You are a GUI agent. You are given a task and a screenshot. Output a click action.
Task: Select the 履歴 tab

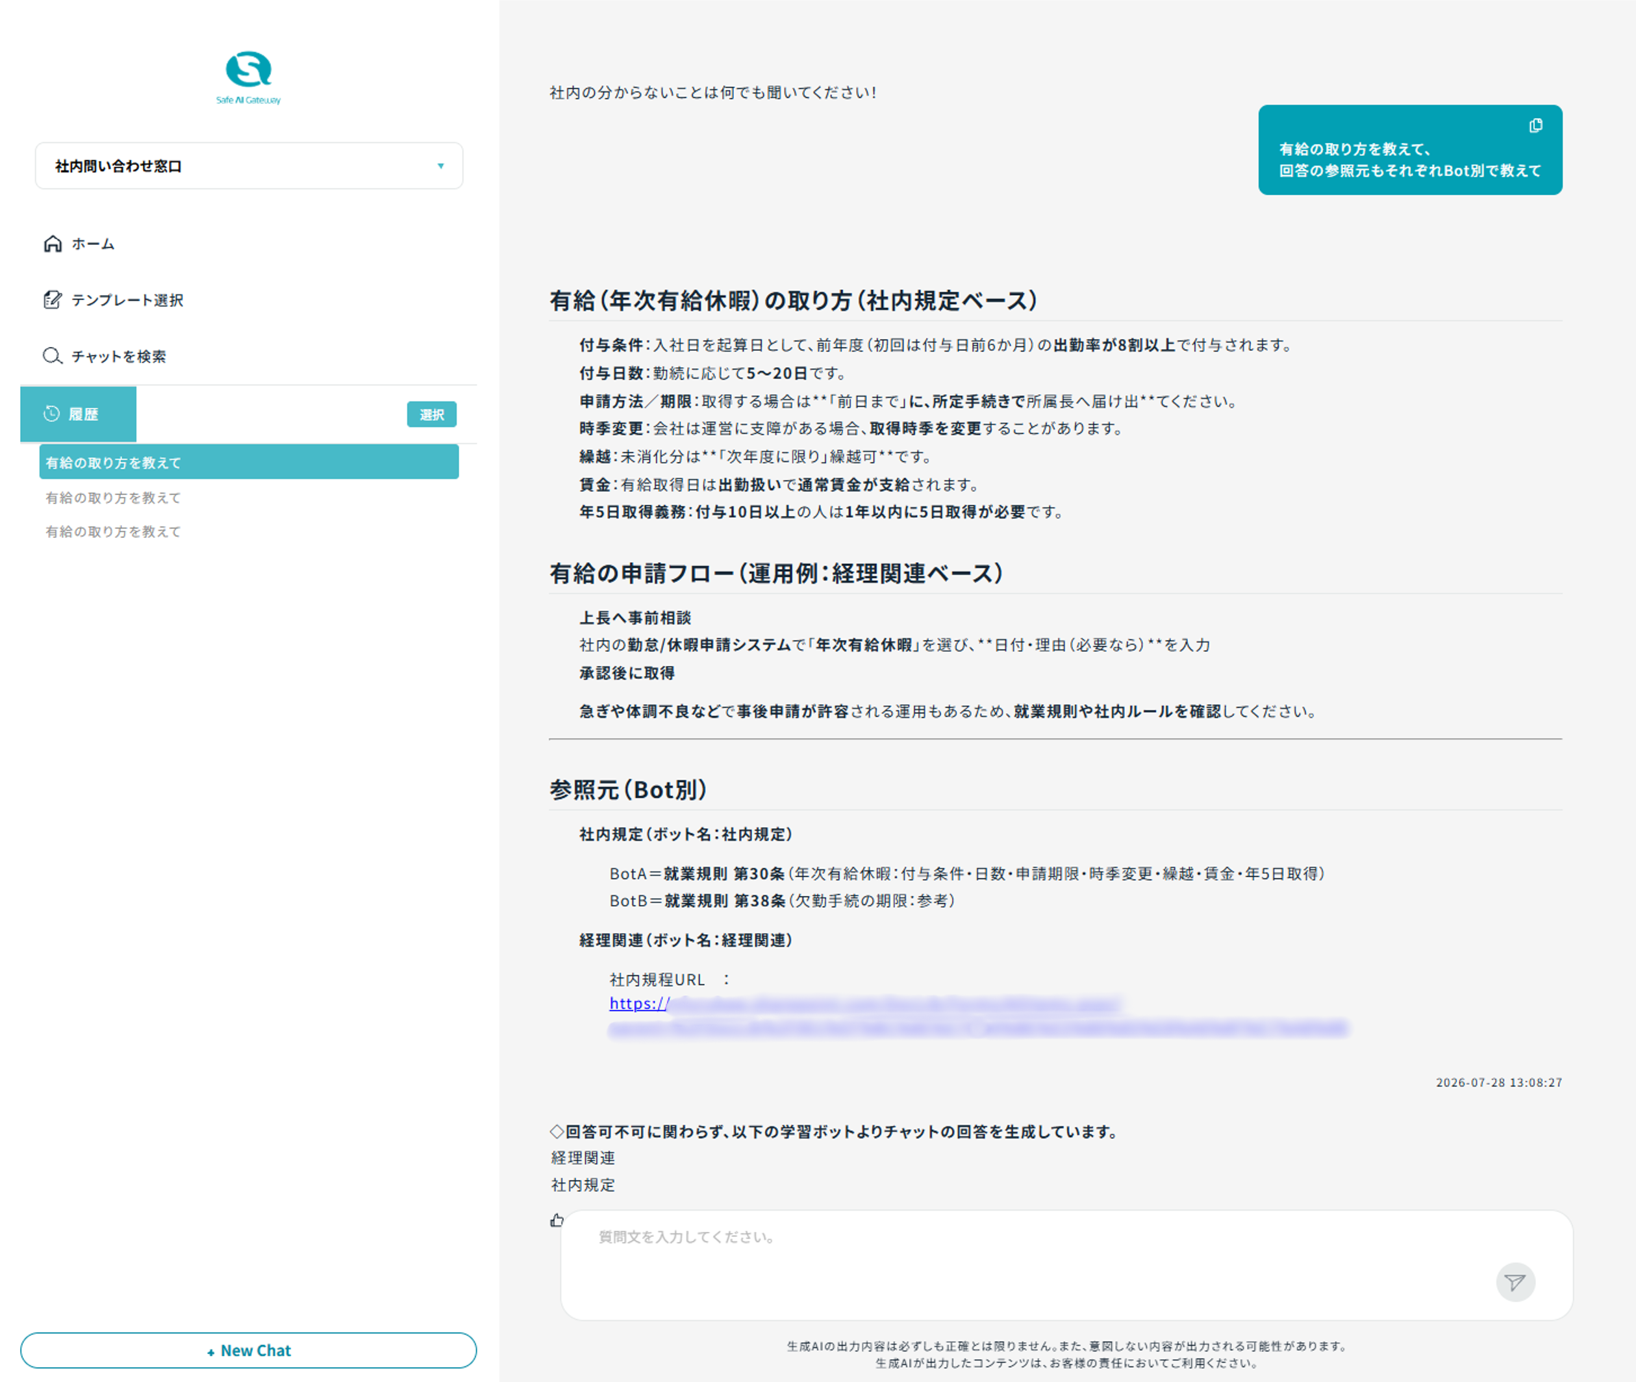pos(79,414)
